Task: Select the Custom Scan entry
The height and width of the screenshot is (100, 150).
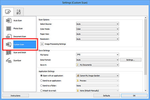Action: pos(25,44)
